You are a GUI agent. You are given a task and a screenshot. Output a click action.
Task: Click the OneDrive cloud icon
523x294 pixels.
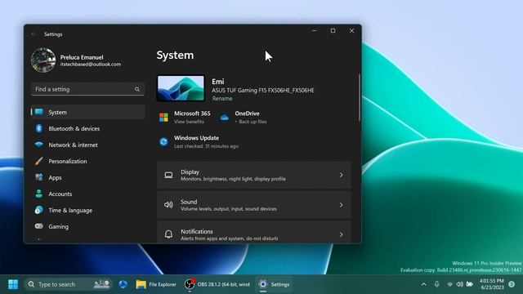point(225,118)
